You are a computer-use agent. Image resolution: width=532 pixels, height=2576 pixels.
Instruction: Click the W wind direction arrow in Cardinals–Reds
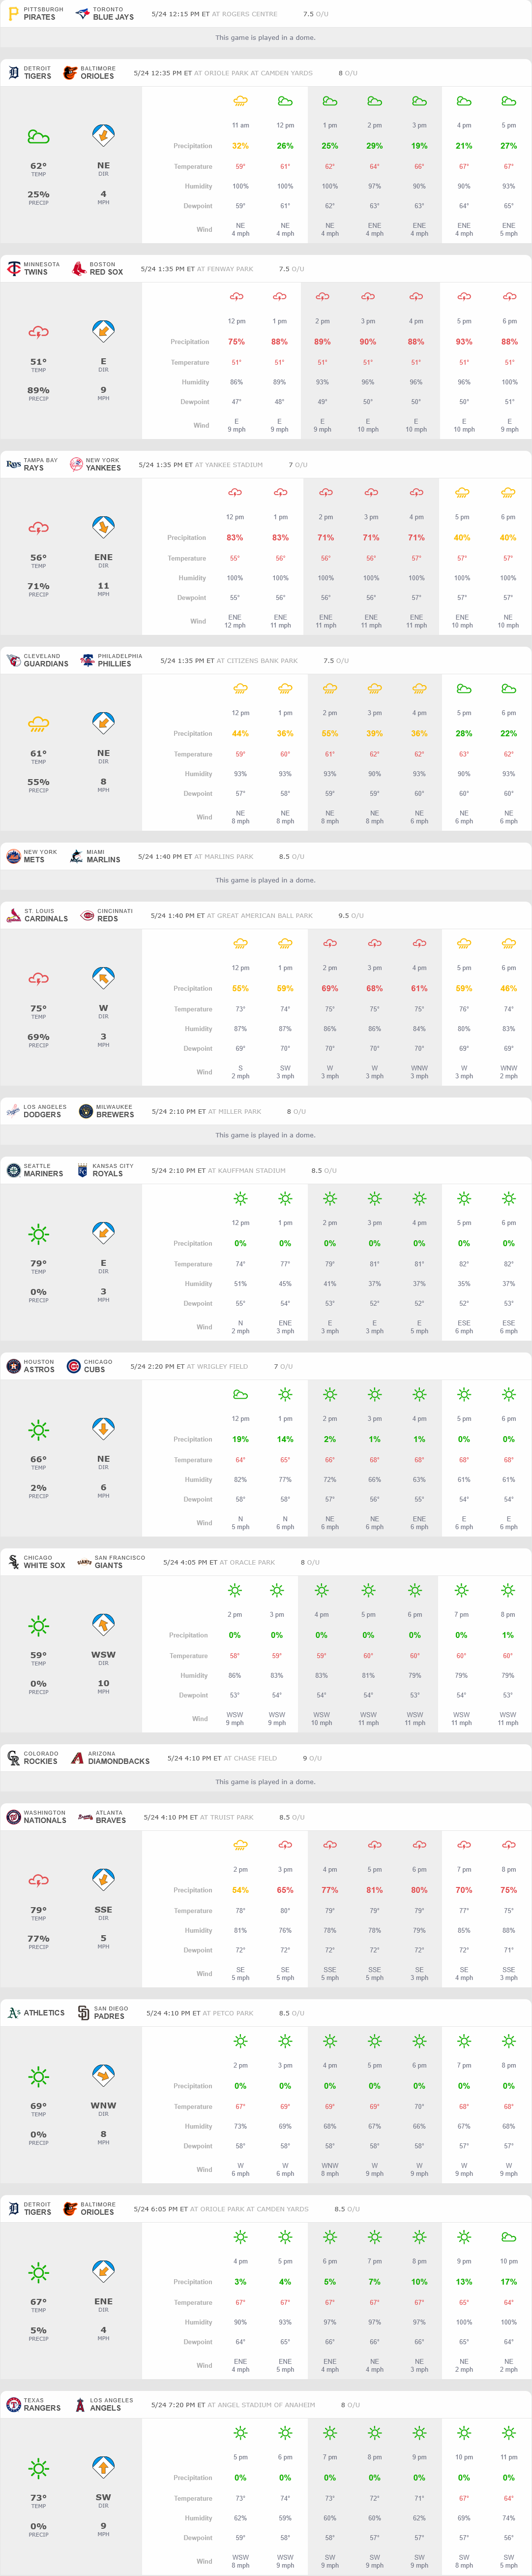103,979
